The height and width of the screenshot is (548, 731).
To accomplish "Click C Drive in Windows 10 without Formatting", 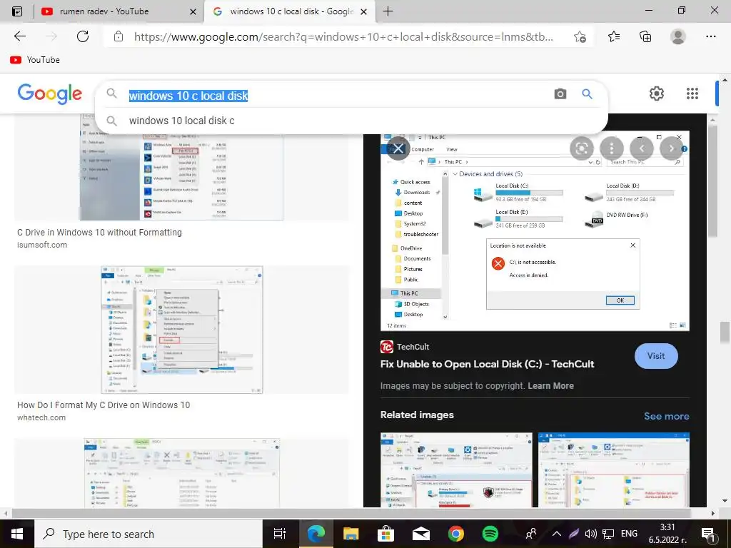I will pos(99,232).
